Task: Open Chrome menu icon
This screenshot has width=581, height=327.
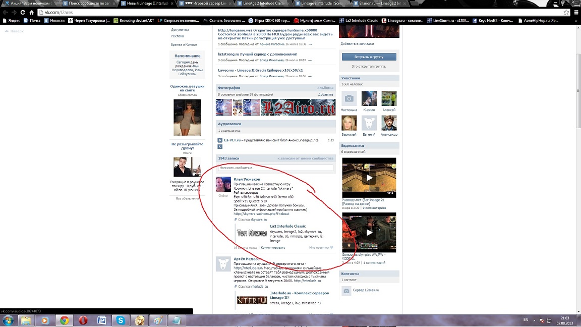Action: click(576, 12)
